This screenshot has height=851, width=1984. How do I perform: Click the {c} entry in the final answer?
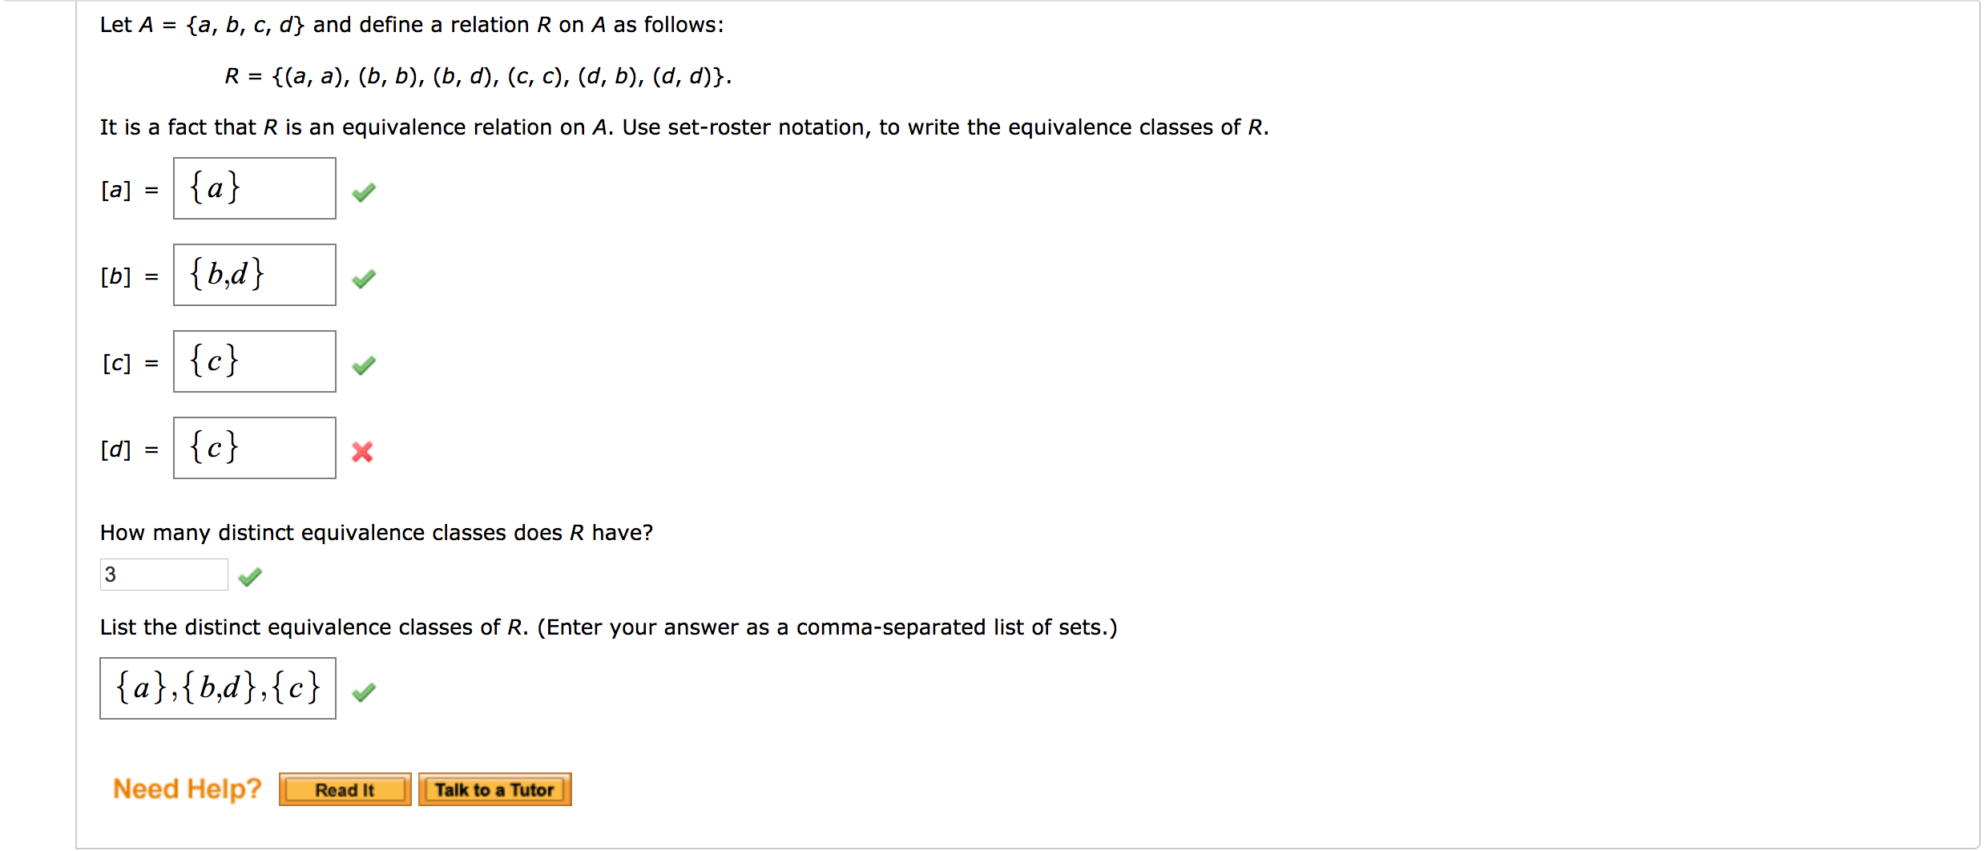[297, 688]
